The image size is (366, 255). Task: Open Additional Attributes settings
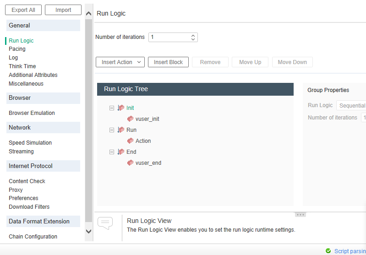click(33, 75)
